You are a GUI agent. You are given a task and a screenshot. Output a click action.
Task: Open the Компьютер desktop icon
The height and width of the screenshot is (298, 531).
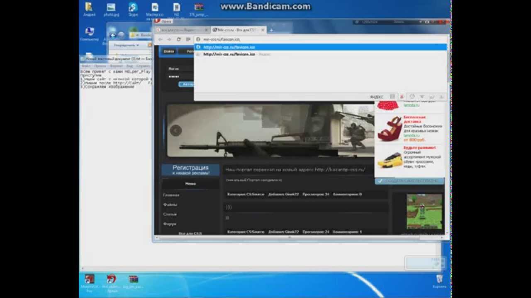coord(89,34)
